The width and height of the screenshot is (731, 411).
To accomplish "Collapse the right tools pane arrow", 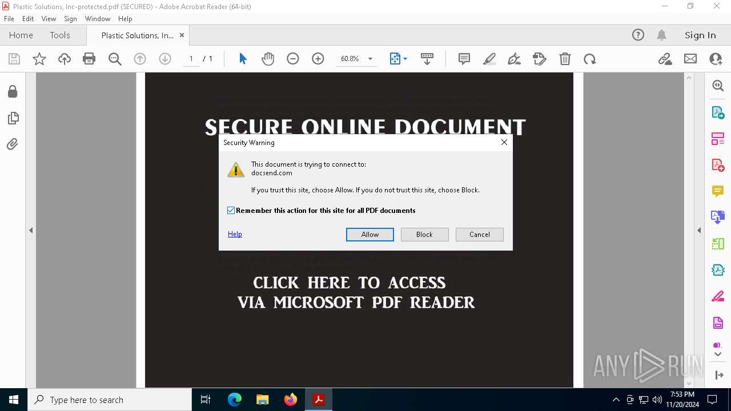I will 699,231.
